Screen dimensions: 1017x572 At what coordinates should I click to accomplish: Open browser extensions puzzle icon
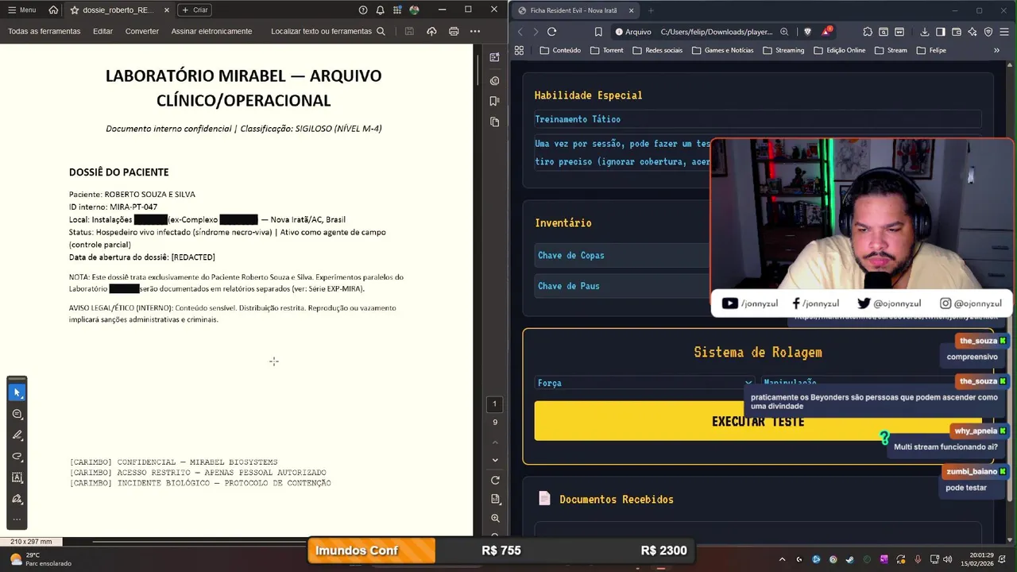point(868,32)
